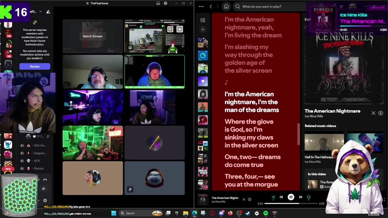
Task: Toggle shuffle in Spotify player bar
Action: 273,197
